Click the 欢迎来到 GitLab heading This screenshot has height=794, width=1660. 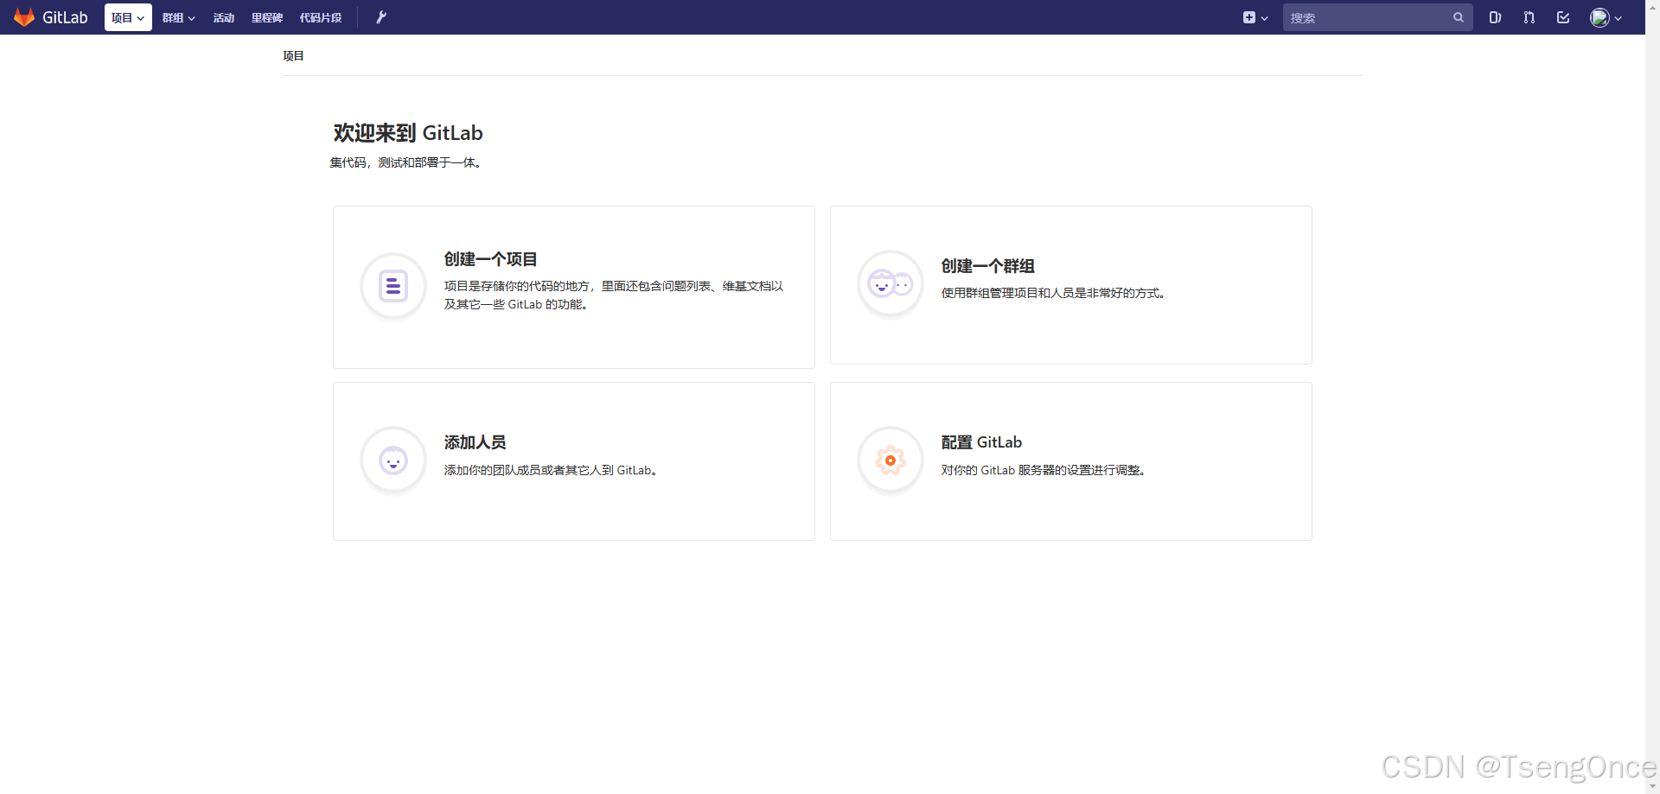[408, 133]
